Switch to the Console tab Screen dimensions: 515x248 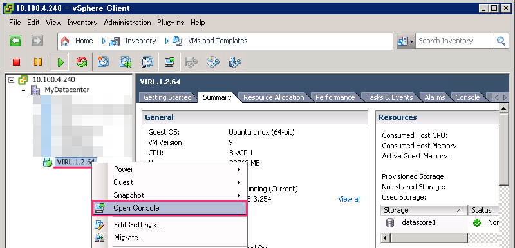[x=467, y=97]
